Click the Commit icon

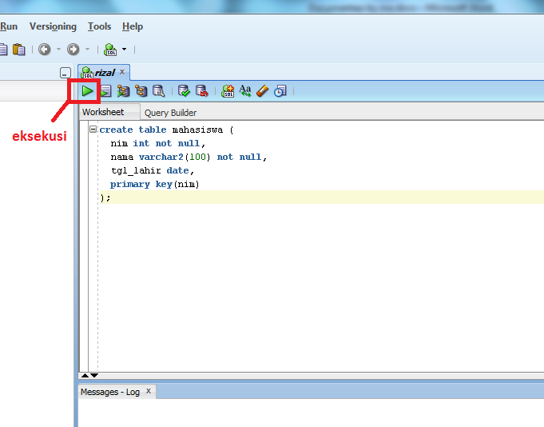(x=184, y=91)
